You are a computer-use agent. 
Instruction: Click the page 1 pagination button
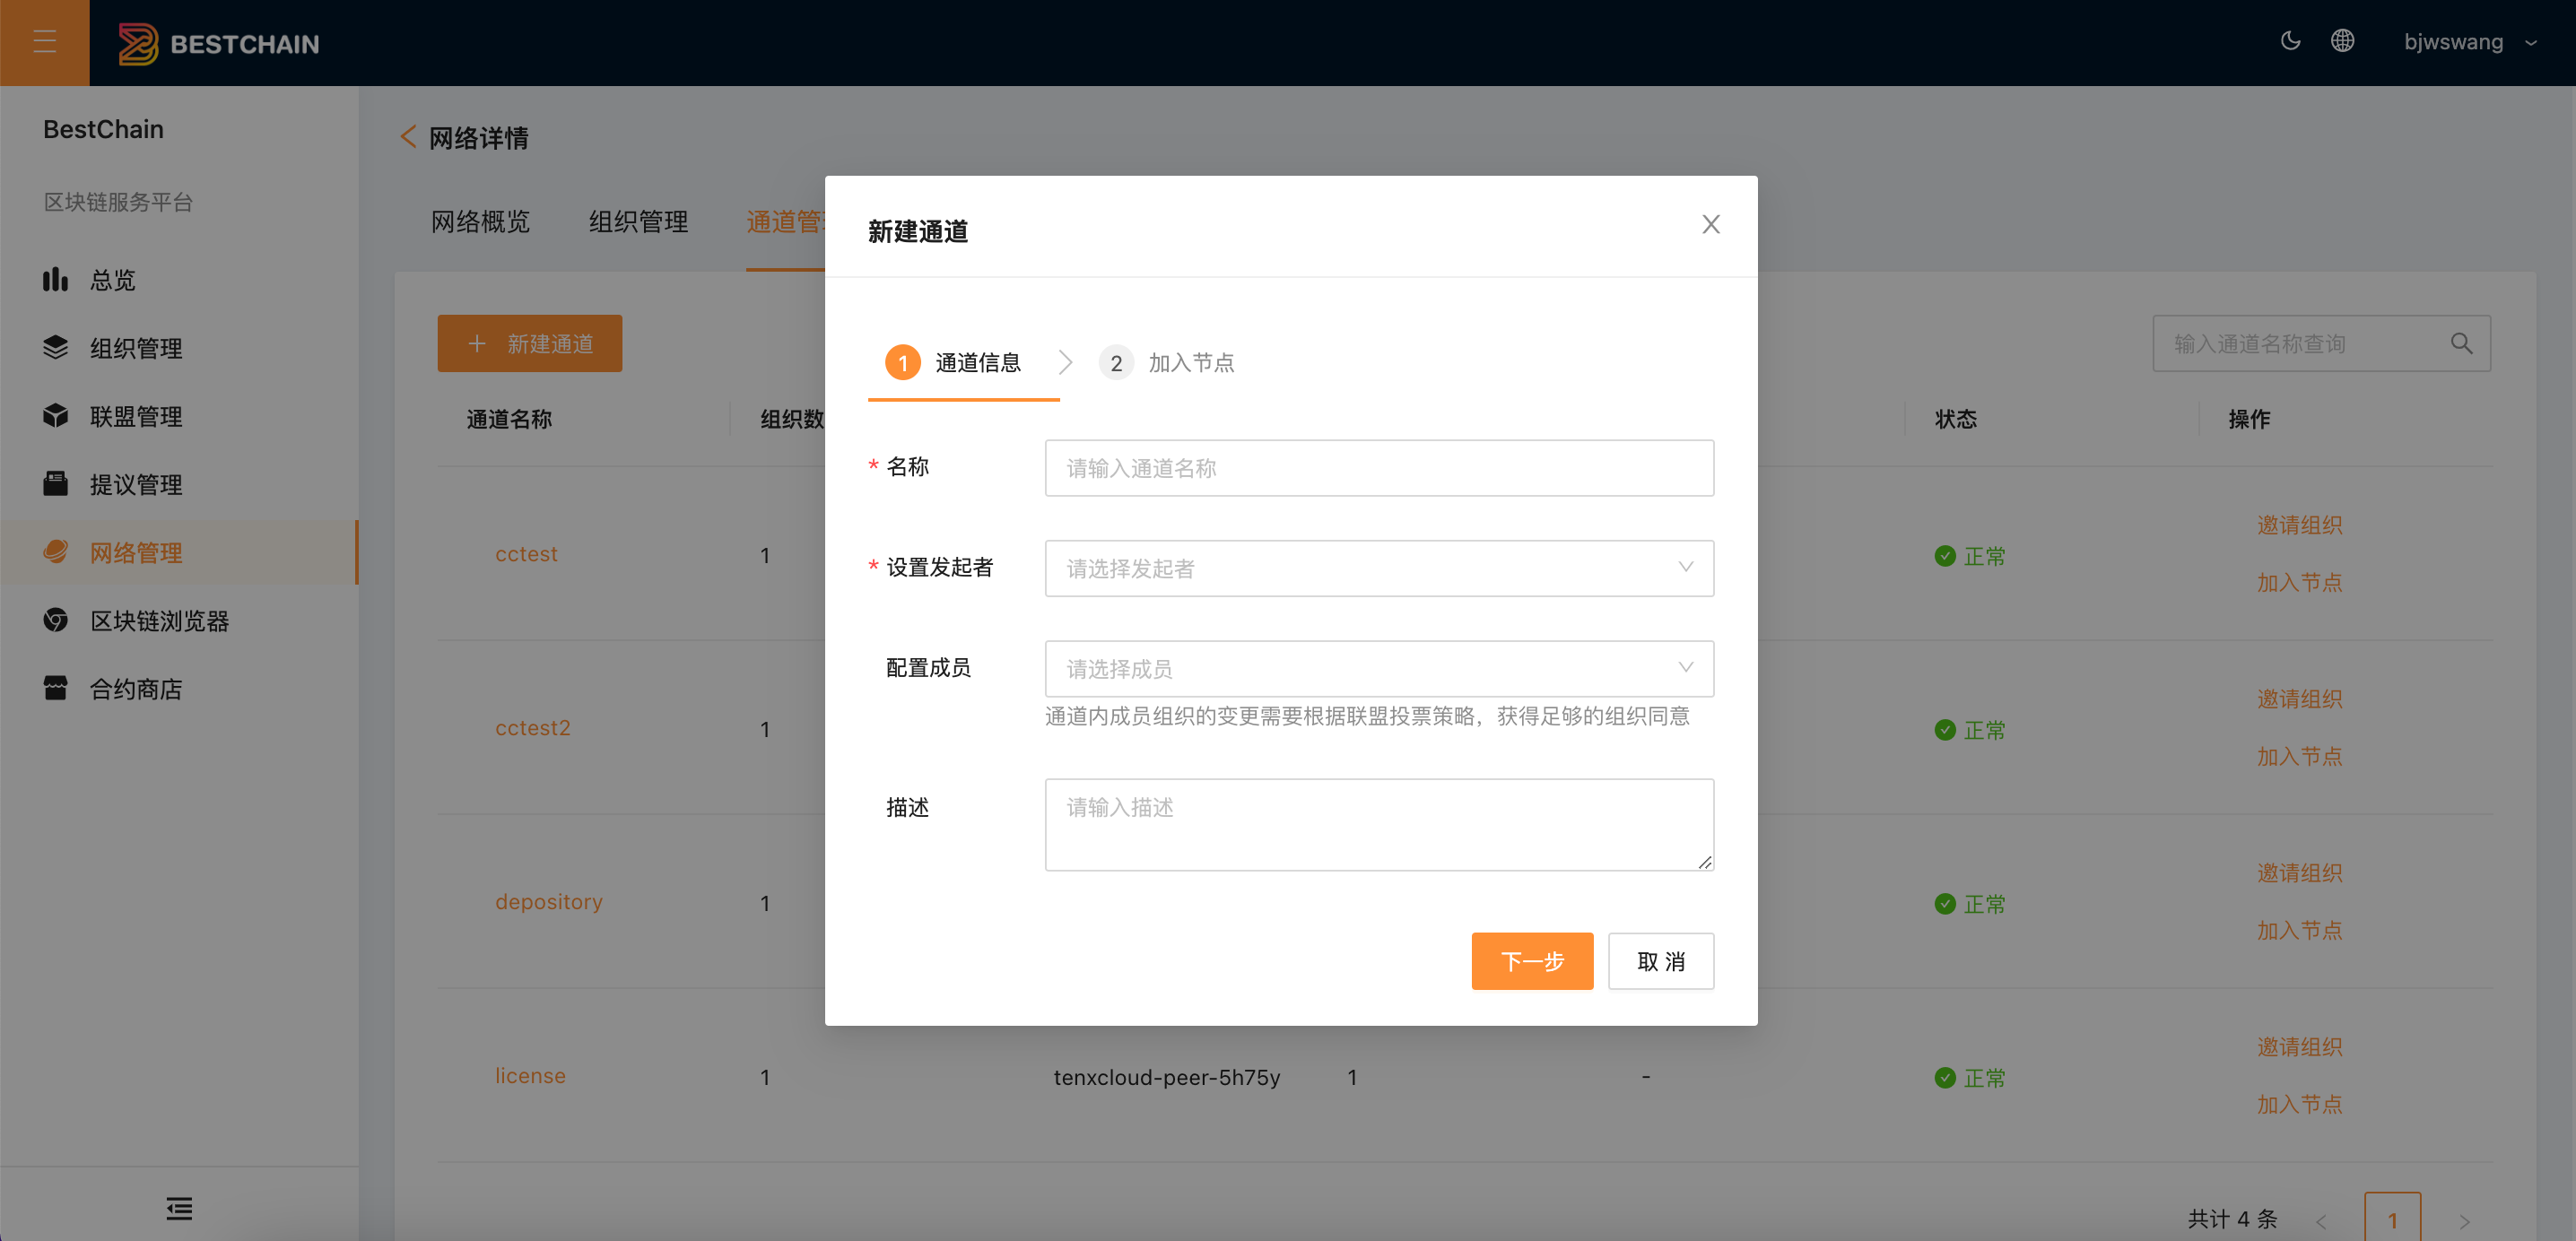[x=2392, y=1218]
